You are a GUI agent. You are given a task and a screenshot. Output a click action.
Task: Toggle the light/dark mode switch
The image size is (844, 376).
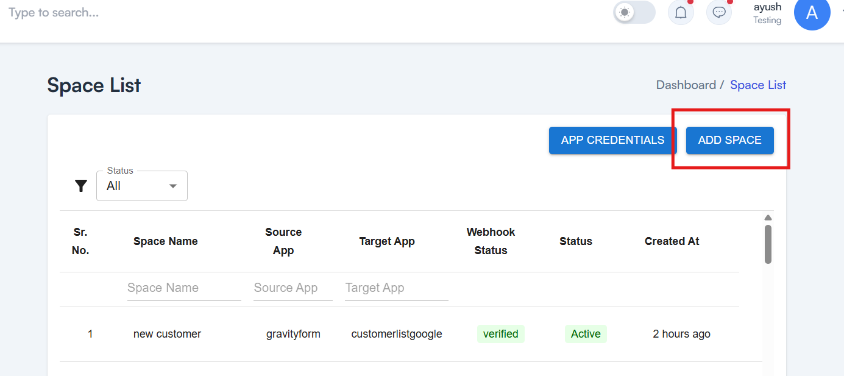[x=634, y=12]
